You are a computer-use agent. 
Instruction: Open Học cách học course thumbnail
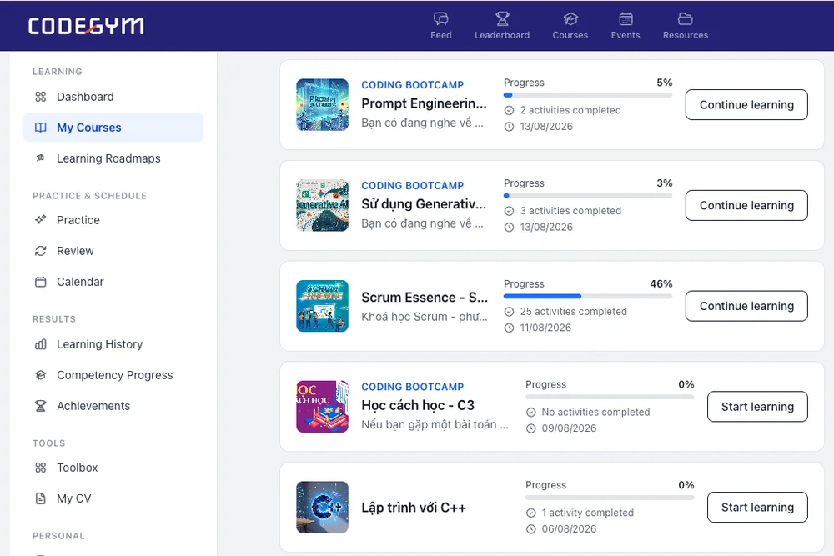point(322,407)
